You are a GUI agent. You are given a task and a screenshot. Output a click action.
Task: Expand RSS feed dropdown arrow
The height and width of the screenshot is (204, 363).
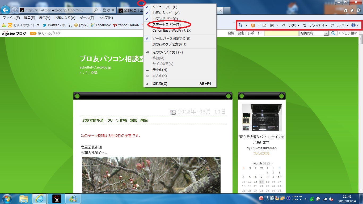click(259, 25)
